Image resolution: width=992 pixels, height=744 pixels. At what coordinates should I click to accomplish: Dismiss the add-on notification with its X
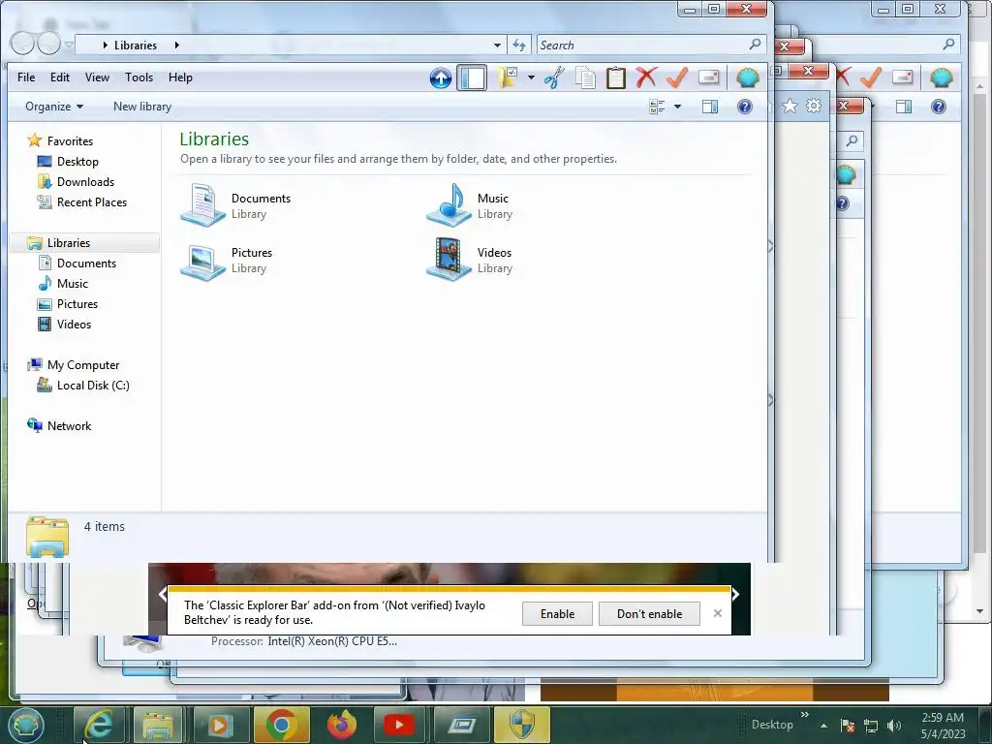(718, 613)
